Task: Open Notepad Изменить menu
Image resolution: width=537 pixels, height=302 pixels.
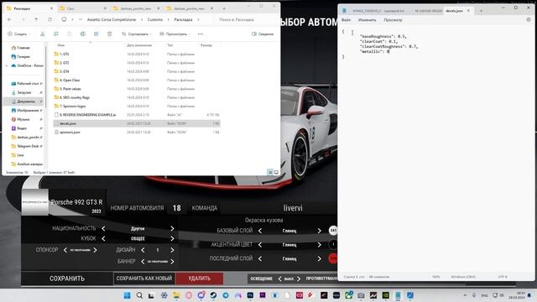Action: [368, 20]
